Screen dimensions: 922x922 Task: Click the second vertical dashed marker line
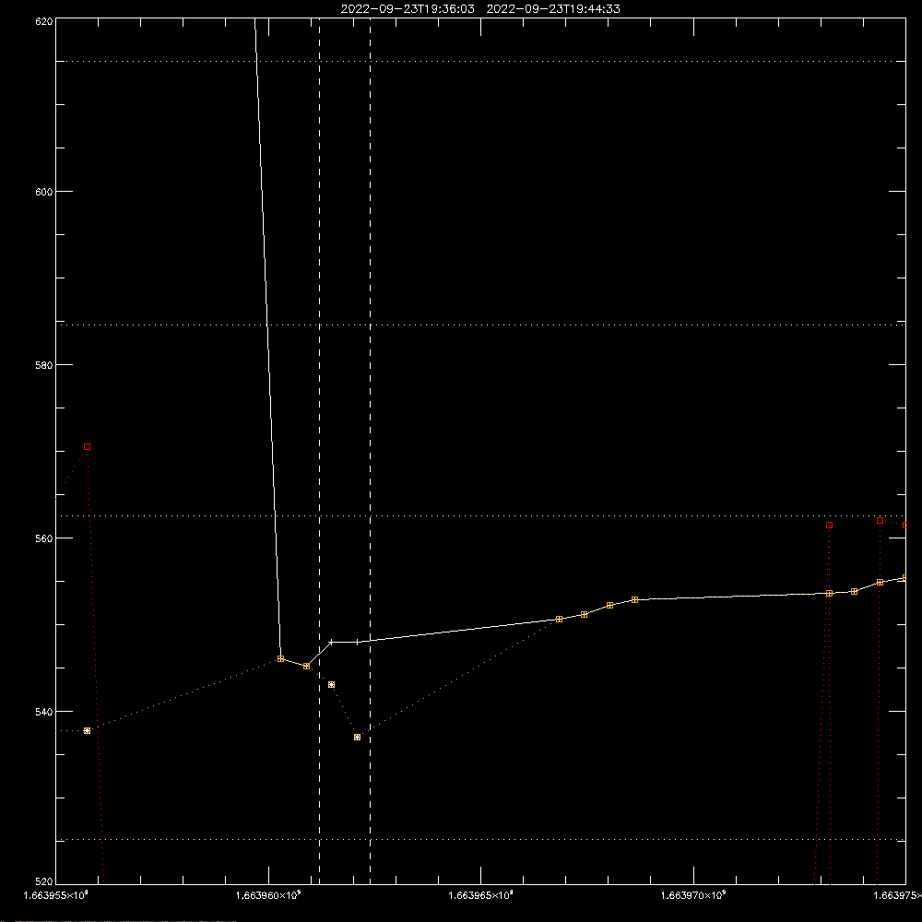coord(370,451)
